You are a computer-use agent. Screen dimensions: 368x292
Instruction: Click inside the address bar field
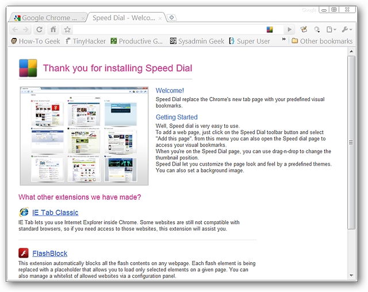tap(168, 29)
